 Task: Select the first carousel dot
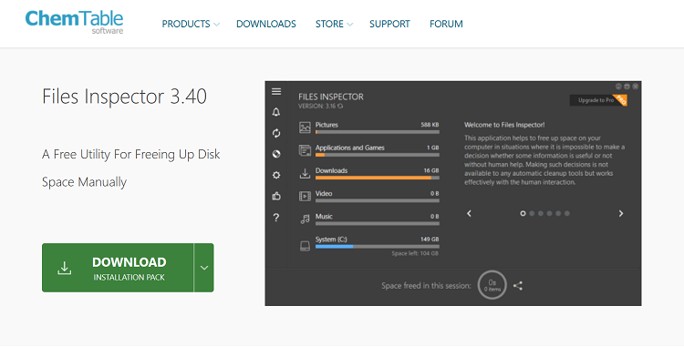[x=523, y=213]
